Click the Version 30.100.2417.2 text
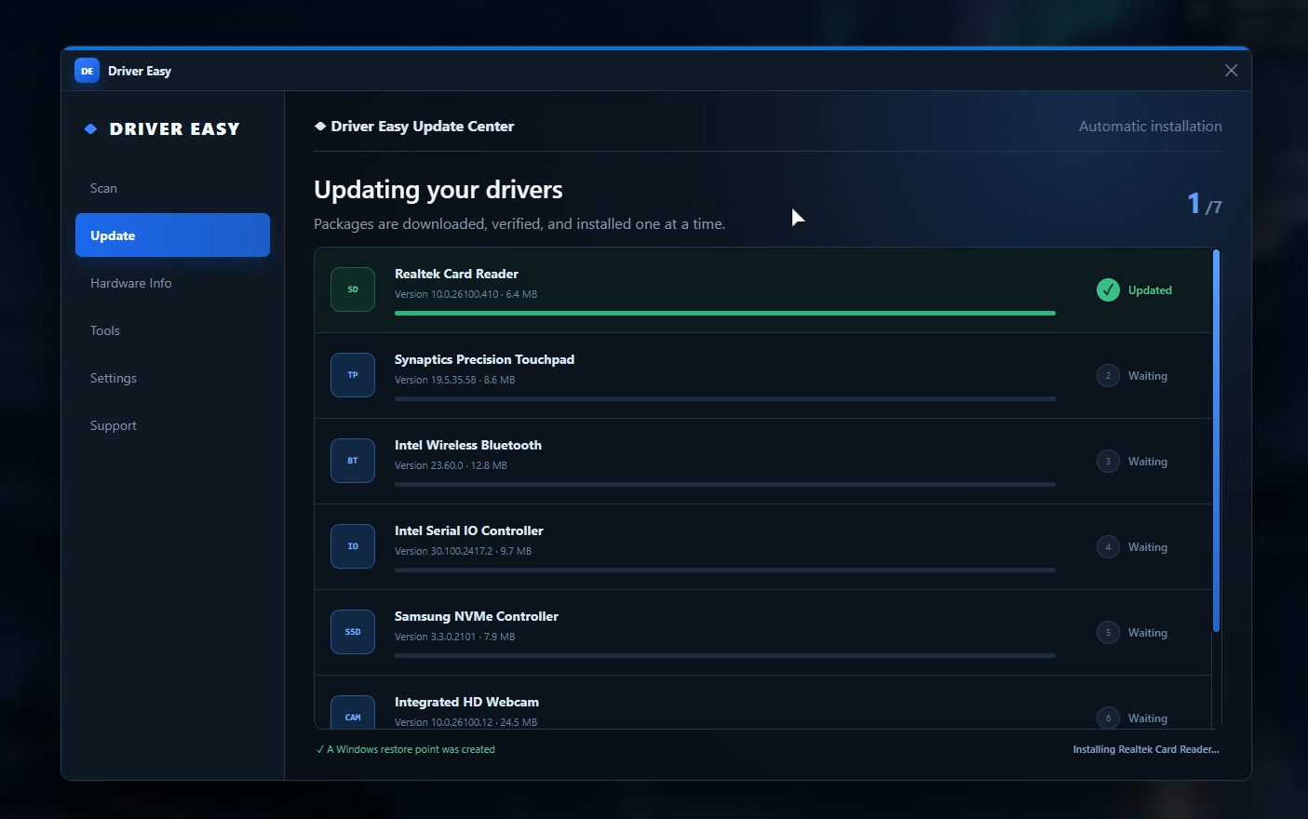Screen dimensions: 1308x819 tap(444, 551)
